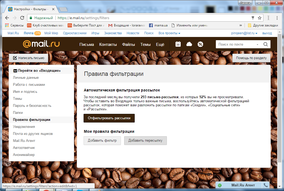Open the Mail.Ru Агент chat bar

(x=239, y=185)
